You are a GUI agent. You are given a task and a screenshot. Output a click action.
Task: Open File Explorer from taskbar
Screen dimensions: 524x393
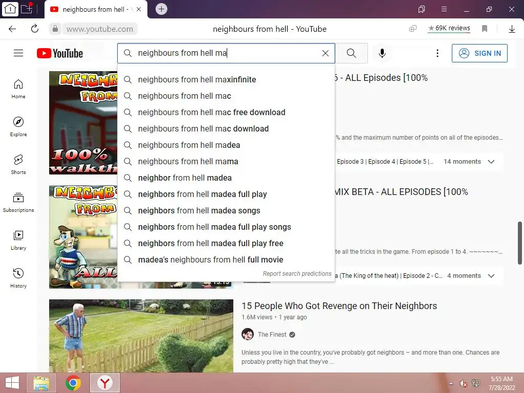coord(41,383)
